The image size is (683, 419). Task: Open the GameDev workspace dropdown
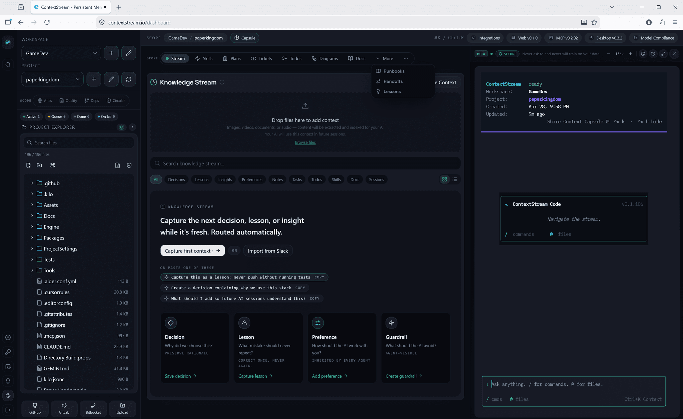61,53
